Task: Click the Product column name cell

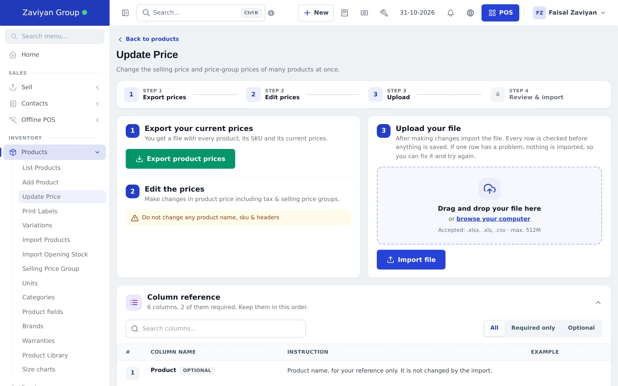Action: point(163,370)
